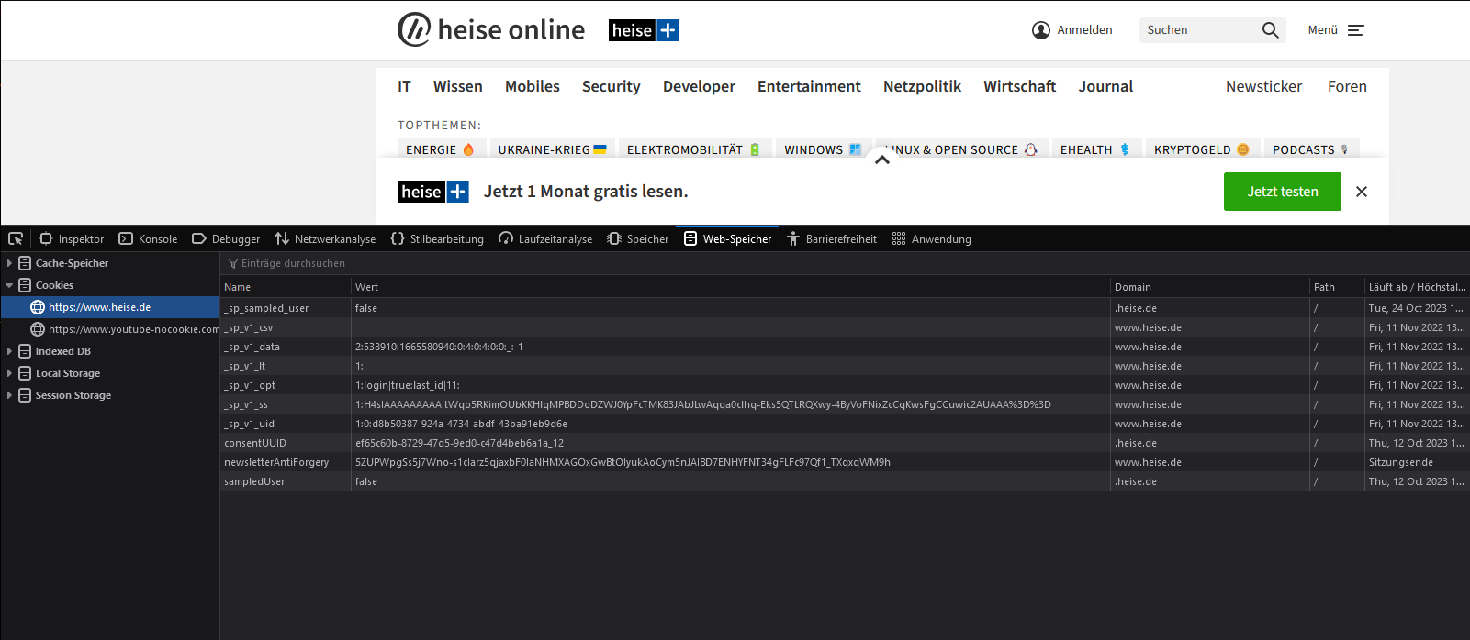
Task: Open the Journal navigation section
Action: (x=1105, y=86)
